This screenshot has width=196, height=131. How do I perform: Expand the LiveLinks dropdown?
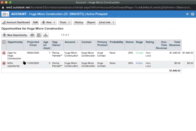coord(107,22)
